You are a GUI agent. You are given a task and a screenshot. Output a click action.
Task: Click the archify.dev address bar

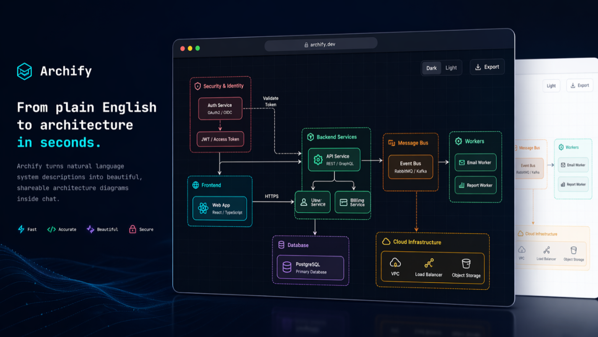coord(321,44)
